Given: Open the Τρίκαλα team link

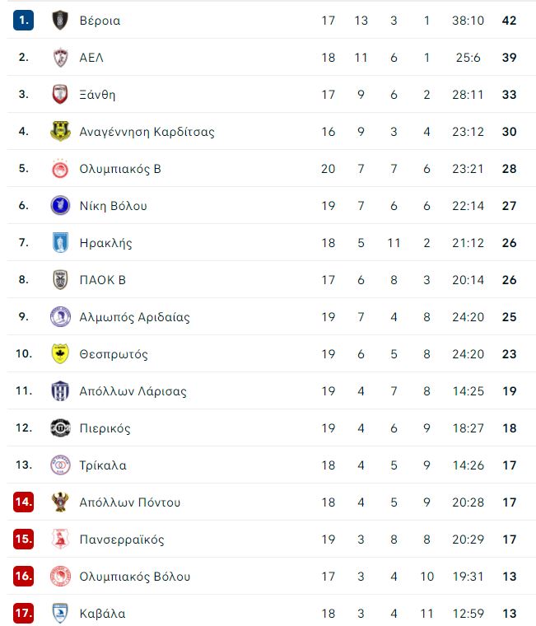Looking at the screenshot, I should (103, 465).
